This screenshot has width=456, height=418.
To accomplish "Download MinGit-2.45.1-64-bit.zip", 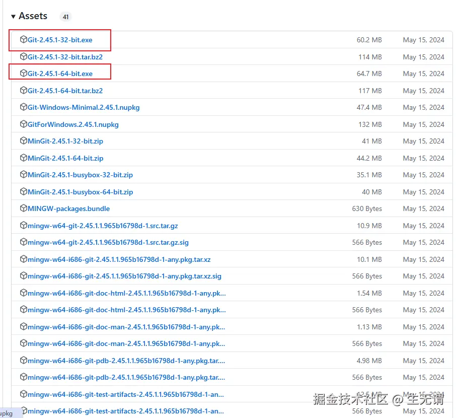I will click(65, 158).
